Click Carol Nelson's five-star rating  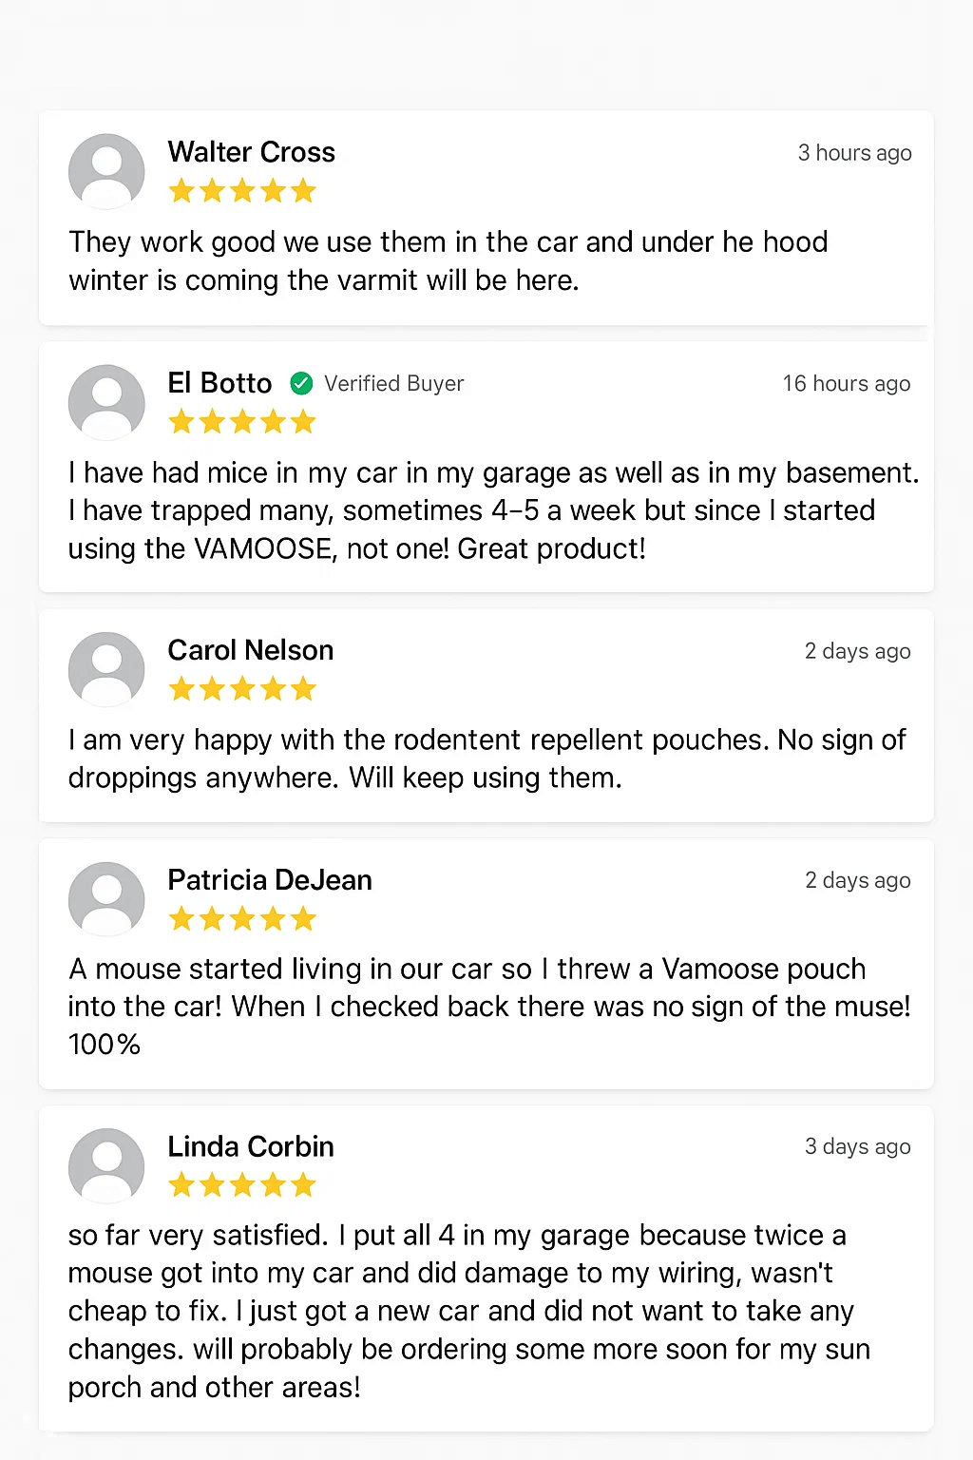[x=242, y=689]
